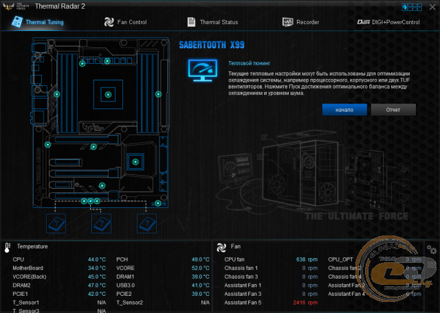Viewport: 440px width, 313px height.
Task: Select sensor dot above the bottom PCIe slot
Action: [102, 185]
